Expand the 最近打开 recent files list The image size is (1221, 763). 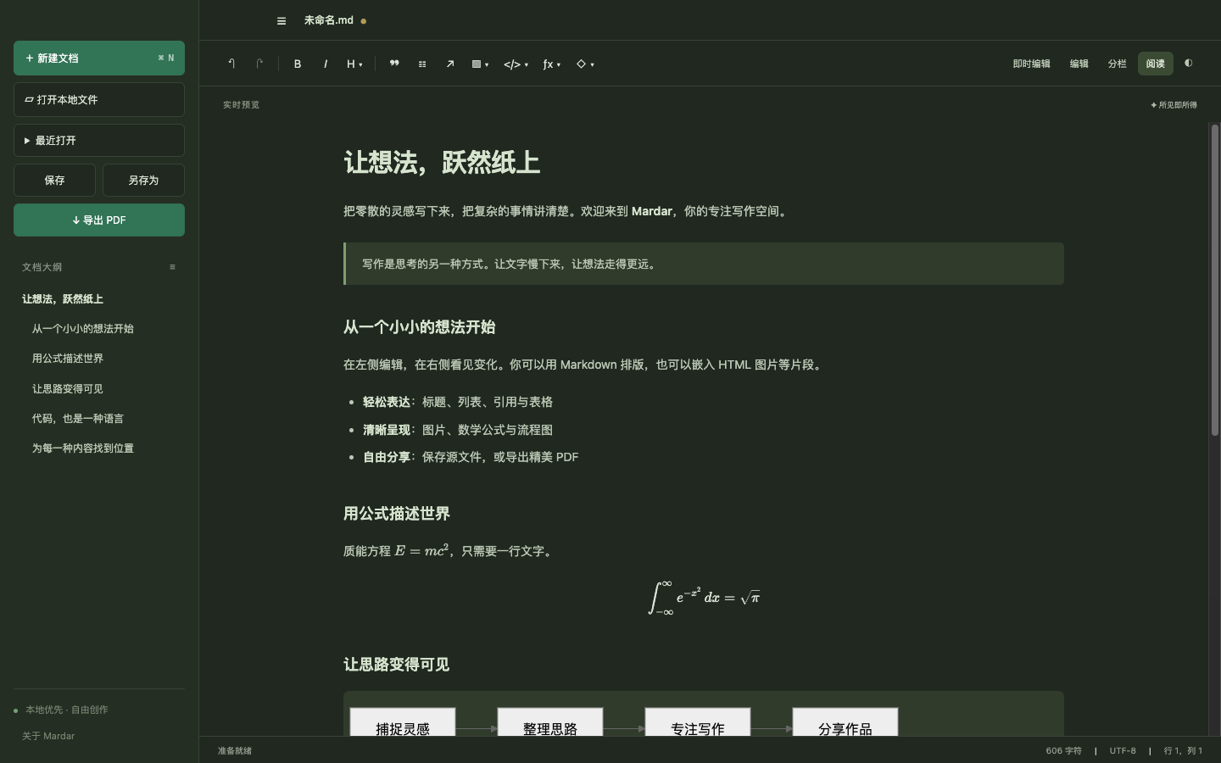click(99, 141)
